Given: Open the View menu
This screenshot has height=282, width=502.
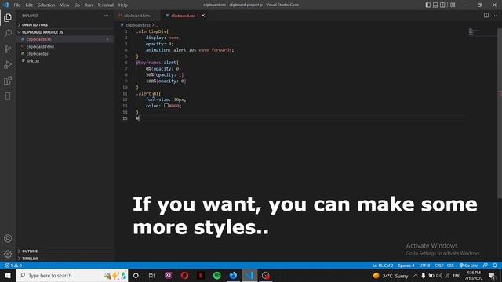Looking at the screenshot, I should (64, 5).
